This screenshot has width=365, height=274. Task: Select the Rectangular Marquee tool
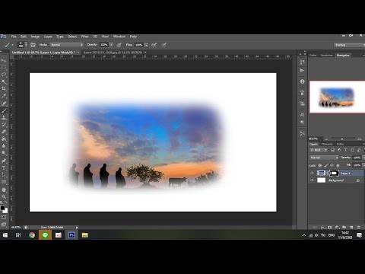click(4, 68)
